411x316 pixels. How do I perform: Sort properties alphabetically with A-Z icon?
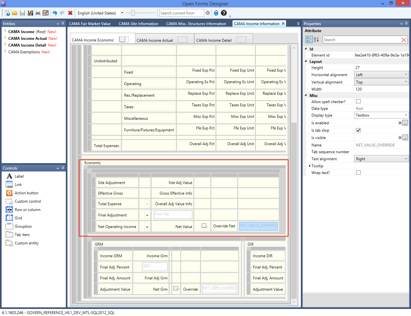click(x=316, y=39)
